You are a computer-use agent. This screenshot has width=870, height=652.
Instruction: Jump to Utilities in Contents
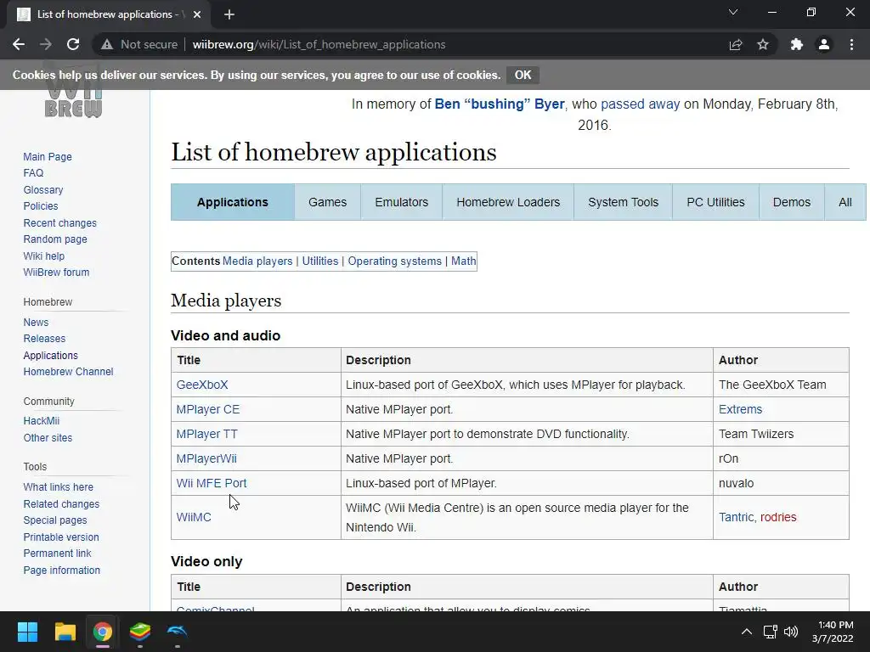click(x=320, y=261)
